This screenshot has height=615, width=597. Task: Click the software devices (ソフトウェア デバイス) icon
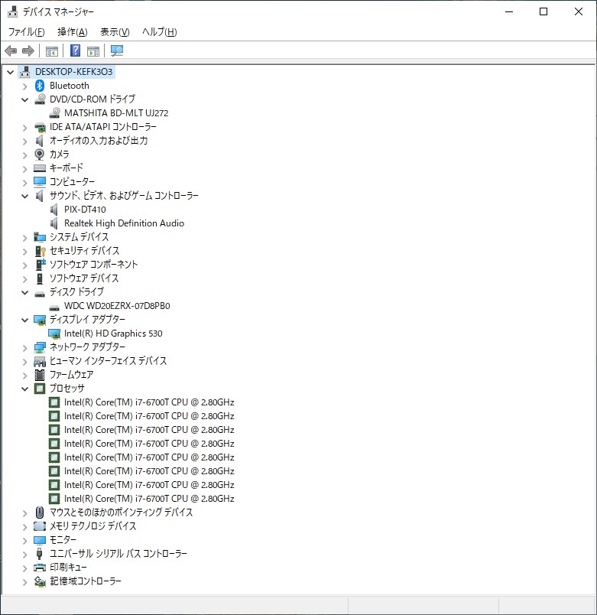click(x=40, y=278)
